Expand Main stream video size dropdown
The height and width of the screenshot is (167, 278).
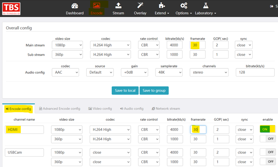click(69, 45)
